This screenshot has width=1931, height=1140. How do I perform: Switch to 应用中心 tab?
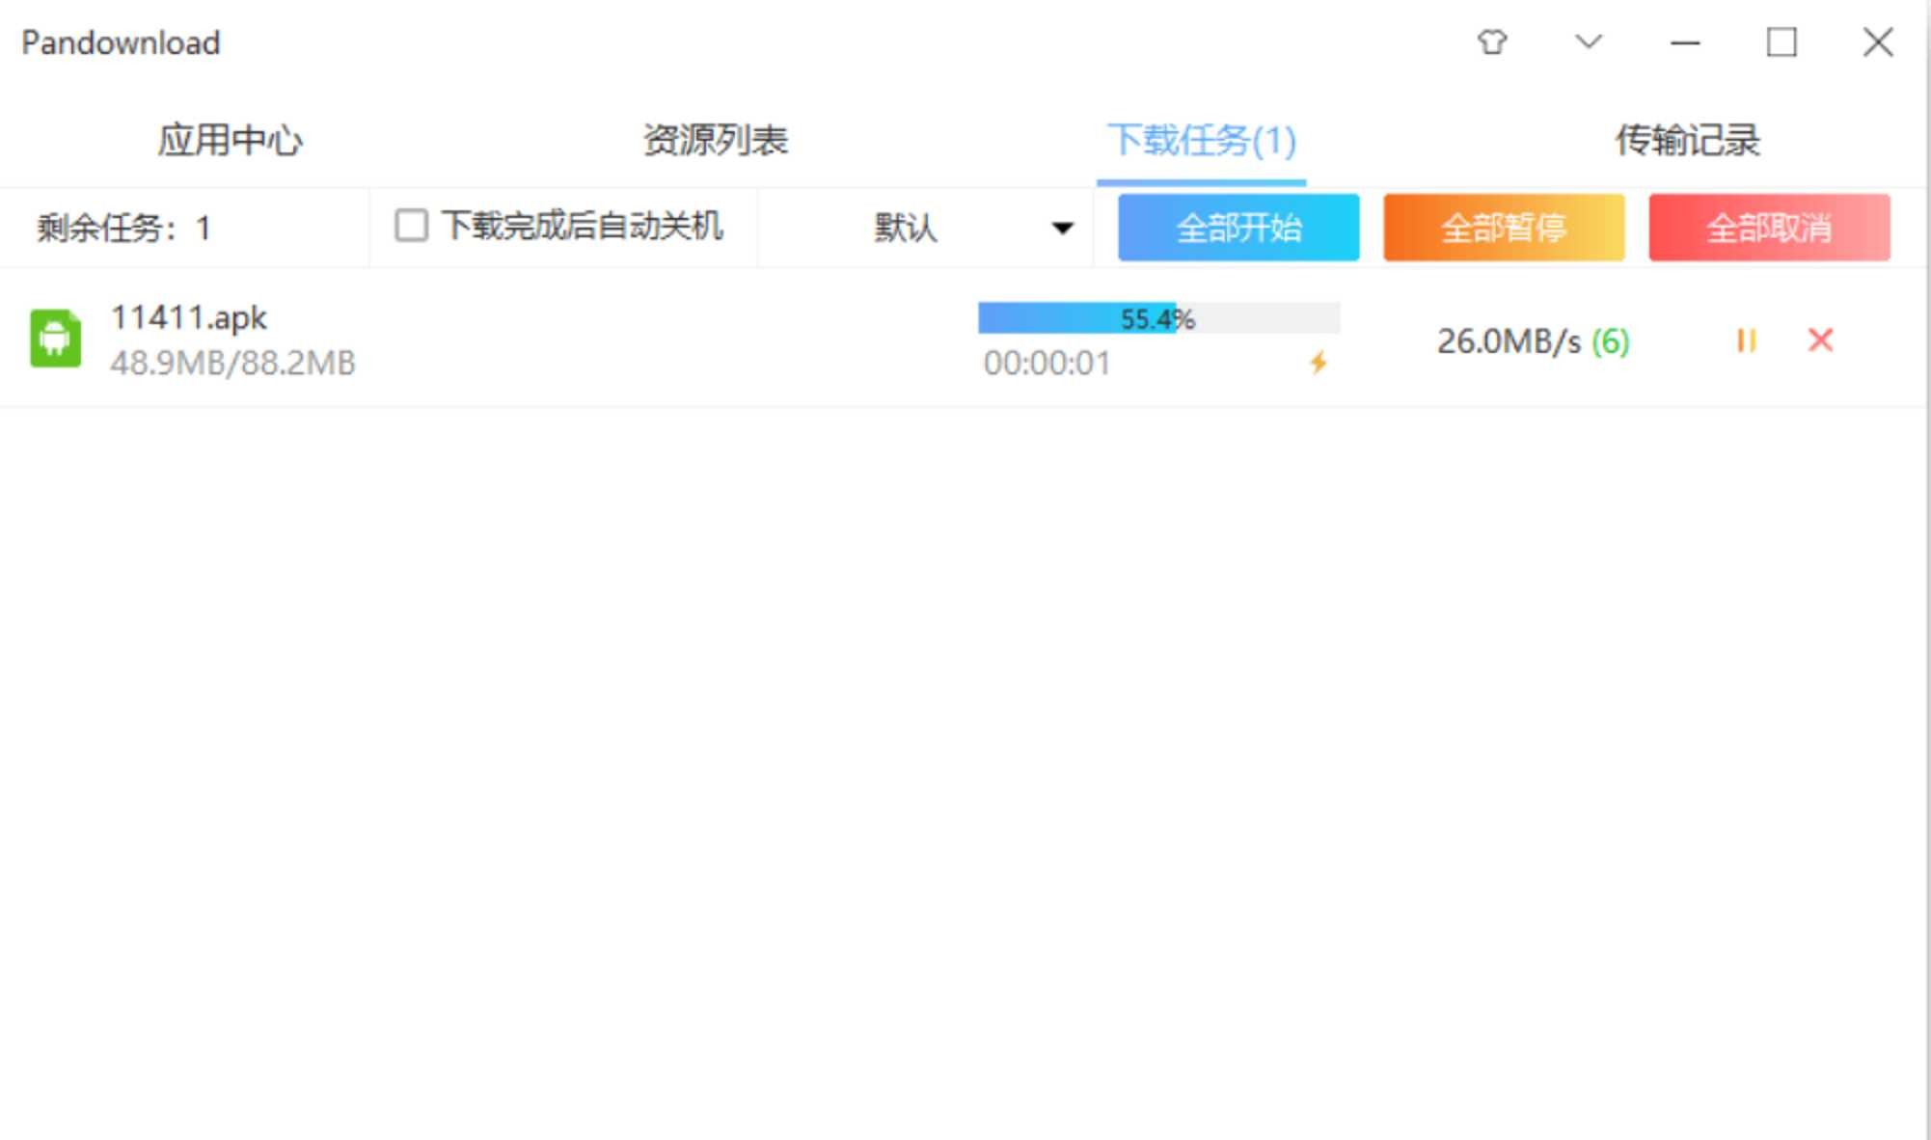tap(230, 141)
